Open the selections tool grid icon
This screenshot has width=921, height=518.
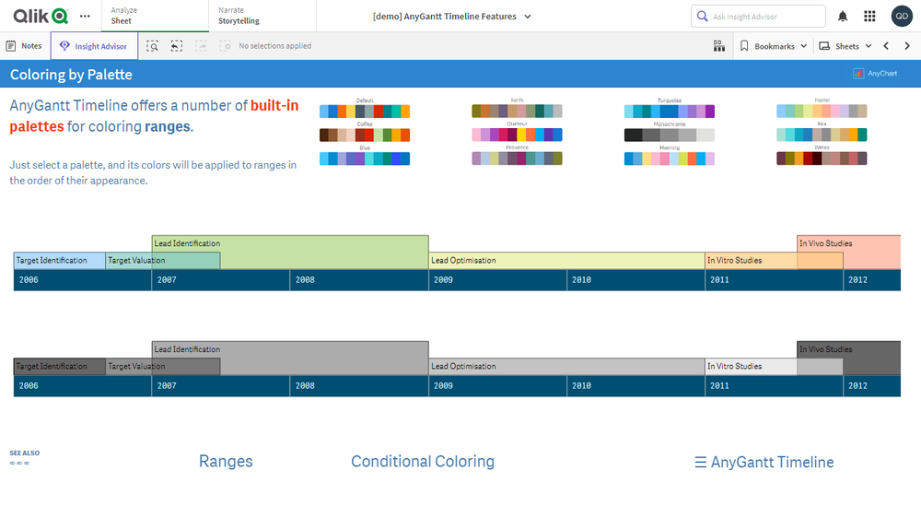click(x=718, y=46)
